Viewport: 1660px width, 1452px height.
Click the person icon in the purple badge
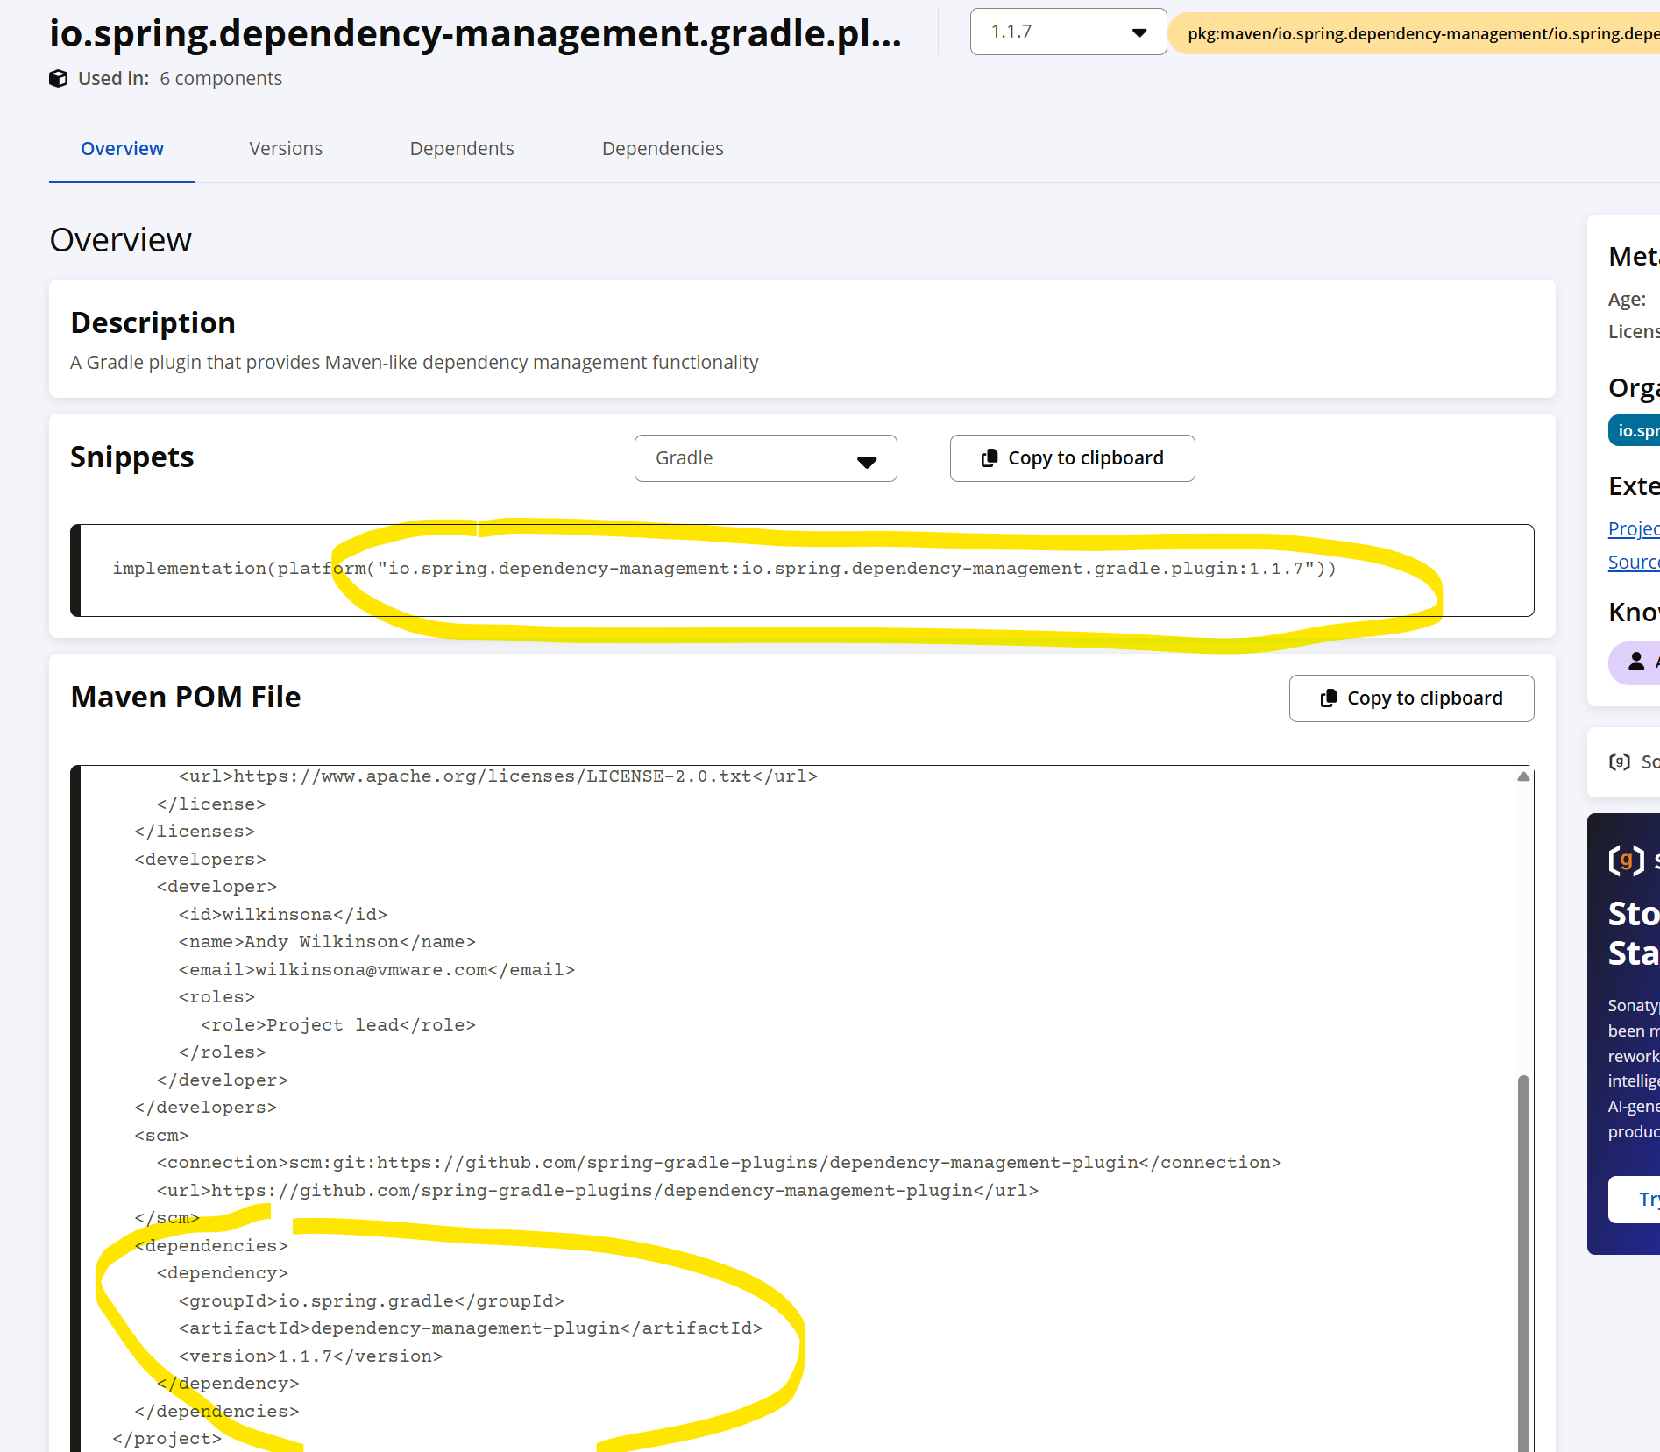click(x=1635, y=662)
